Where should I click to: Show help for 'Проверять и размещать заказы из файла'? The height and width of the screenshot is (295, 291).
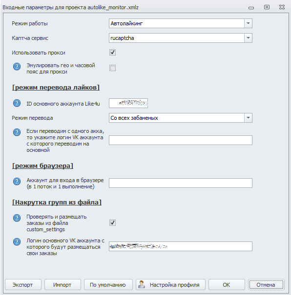click(17, 218)
